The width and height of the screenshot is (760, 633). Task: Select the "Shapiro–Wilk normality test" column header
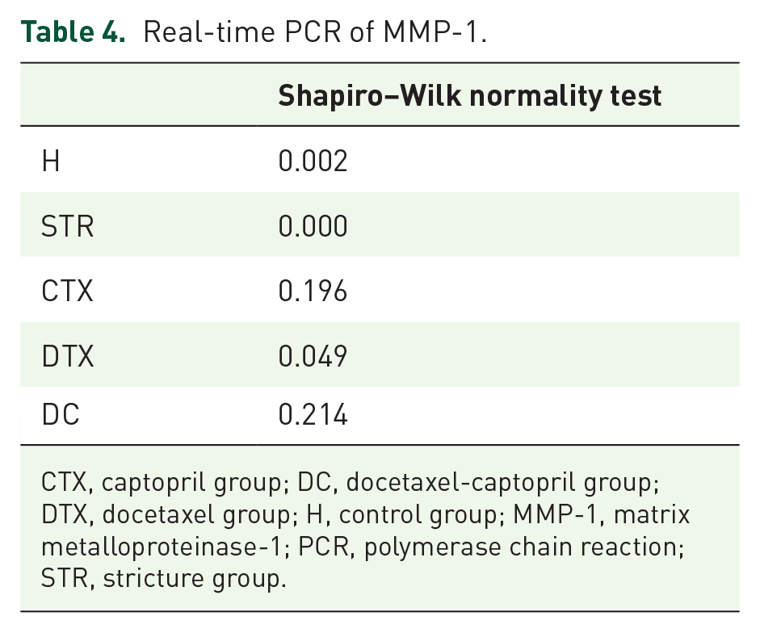click(x=470, y=96)
